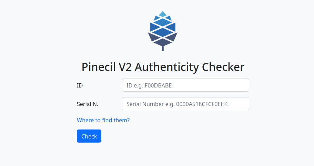Viewport: 314px width, 166px height.
Task: Focus the ID input field
Action: click(185, 85)
